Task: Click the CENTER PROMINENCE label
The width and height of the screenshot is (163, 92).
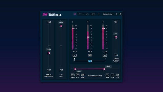Action: coord(49,75)
